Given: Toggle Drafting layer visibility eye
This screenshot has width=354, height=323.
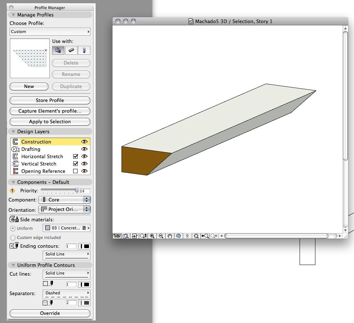Looking at the screenshot, I should point(84,149).
